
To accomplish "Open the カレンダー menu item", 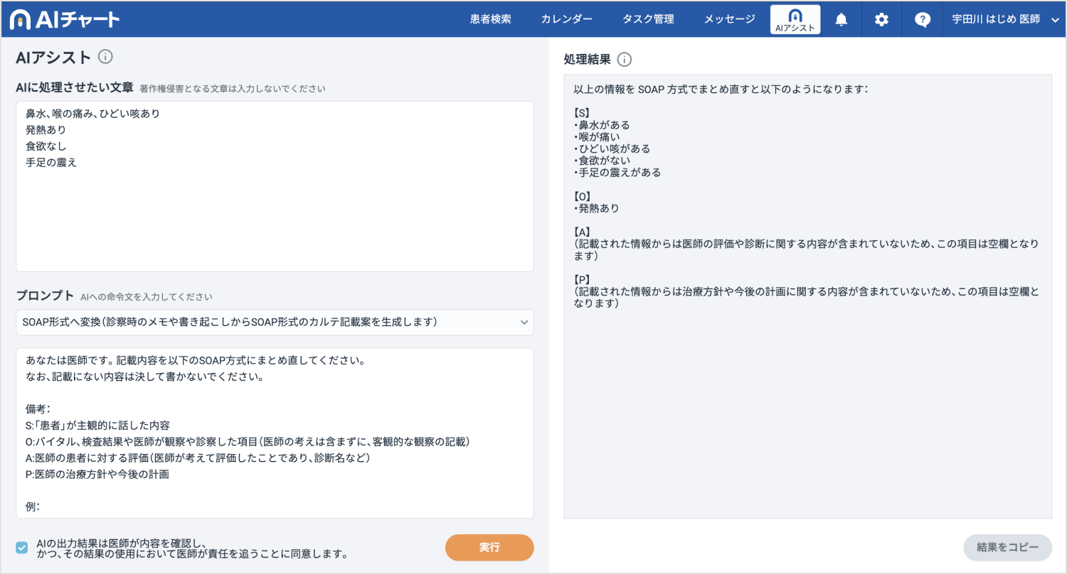I will coord(566,19).
